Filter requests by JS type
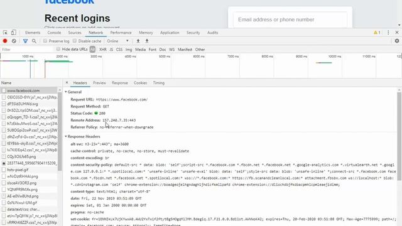This screenshot has height=226, width=402. 111,50
